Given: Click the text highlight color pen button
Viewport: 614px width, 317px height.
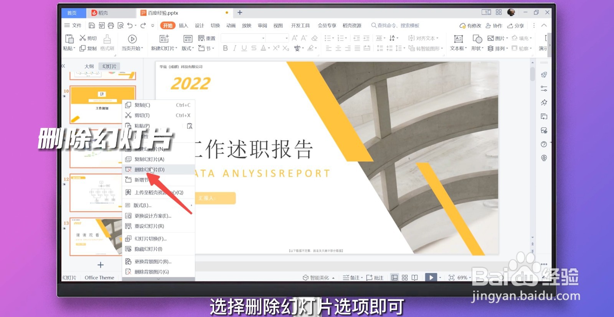Looking at the screenshot, I should (310, 48).
